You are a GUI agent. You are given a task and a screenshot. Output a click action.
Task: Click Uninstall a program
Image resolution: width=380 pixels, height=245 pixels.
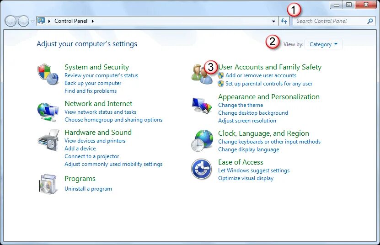(x=88, y=189)
